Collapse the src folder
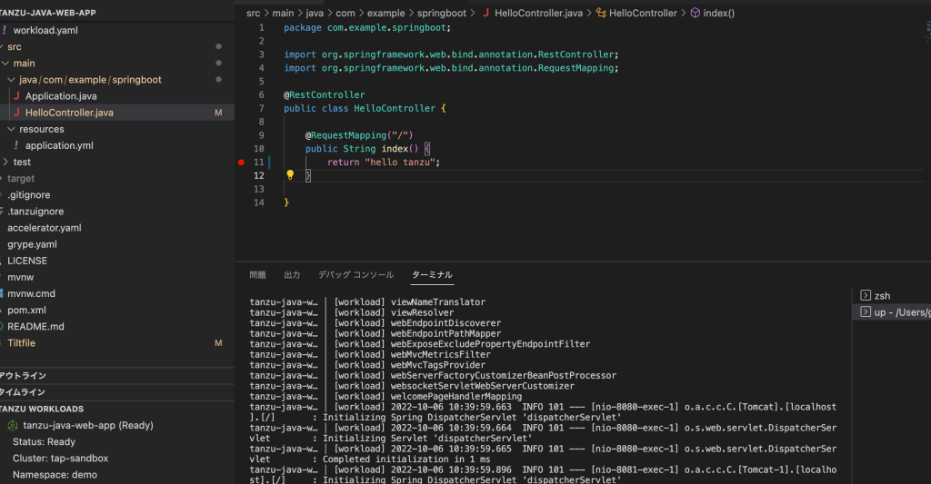The image size is (931, 484). (15, 46)
